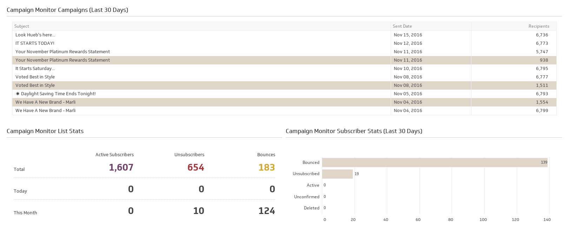Click the Unsubscribers column heading
569x242 pixels.
[x=189, y=155]
